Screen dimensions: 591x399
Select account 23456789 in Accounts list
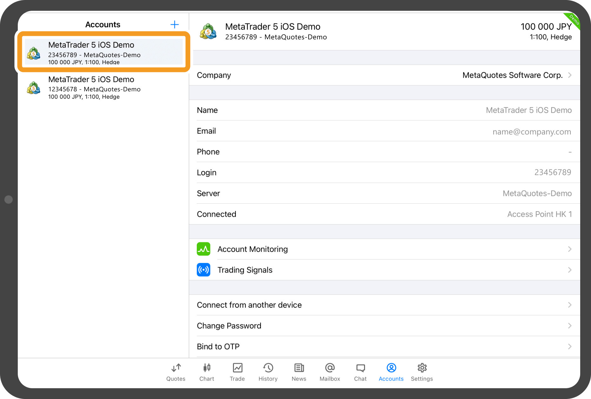(104, 52)
